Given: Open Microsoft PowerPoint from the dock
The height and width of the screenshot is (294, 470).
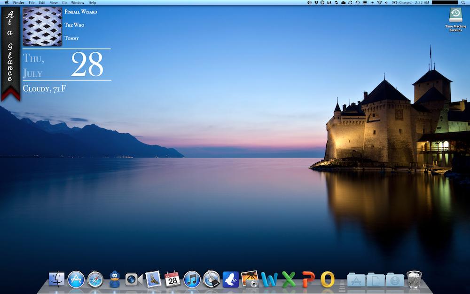Looking at the screenshot, I should [x=308, y=279].
